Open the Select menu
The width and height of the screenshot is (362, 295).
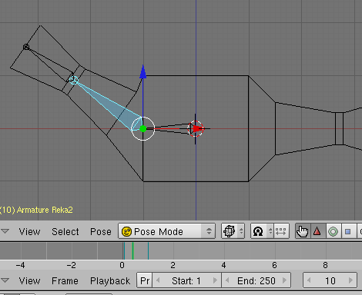click(x=65, y=232)
